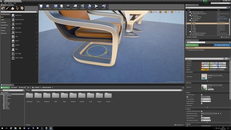Click Save All in Content Browser
231x130 pixels.
(22, 87)
